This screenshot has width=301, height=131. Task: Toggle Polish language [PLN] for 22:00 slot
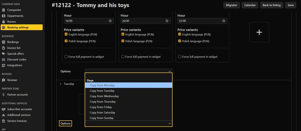(x=180, y=41)
